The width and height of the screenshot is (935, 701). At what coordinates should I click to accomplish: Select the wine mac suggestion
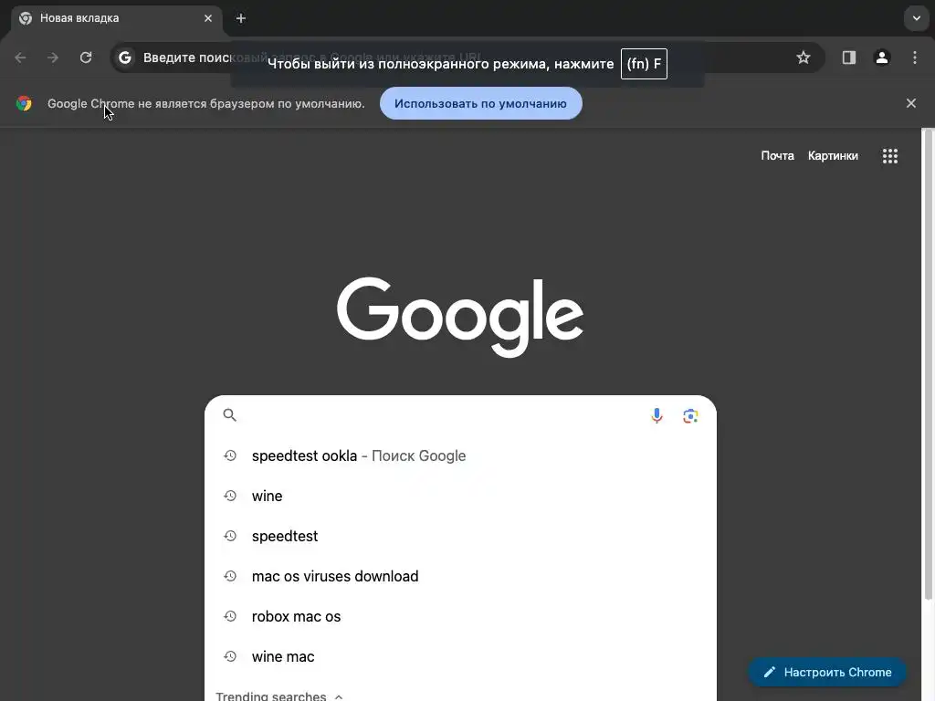[x=460, y=656]
